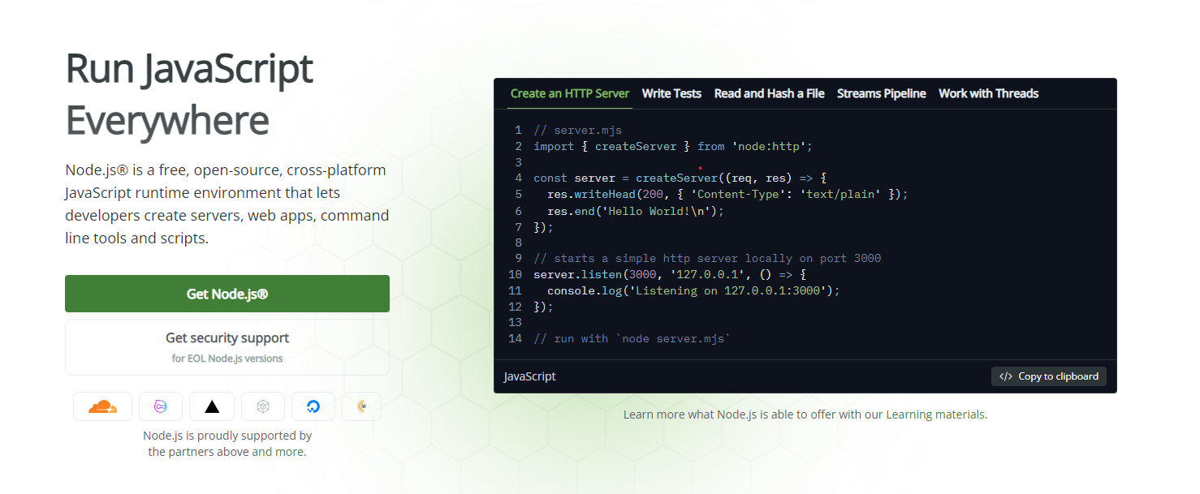The image size is (1200, 494).
Task: Open the Cloudflare partner logo
Action: pos(102,406)
